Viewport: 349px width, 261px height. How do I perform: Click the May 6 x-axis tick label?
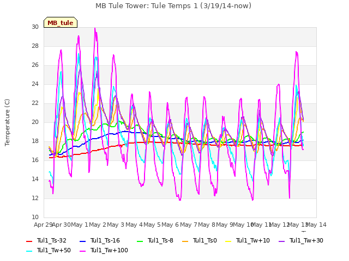click(x=170, y=225)
